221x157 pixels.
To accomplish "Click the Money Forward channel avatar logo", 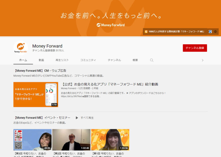I will pyautogui.click(x=21, y=48).
